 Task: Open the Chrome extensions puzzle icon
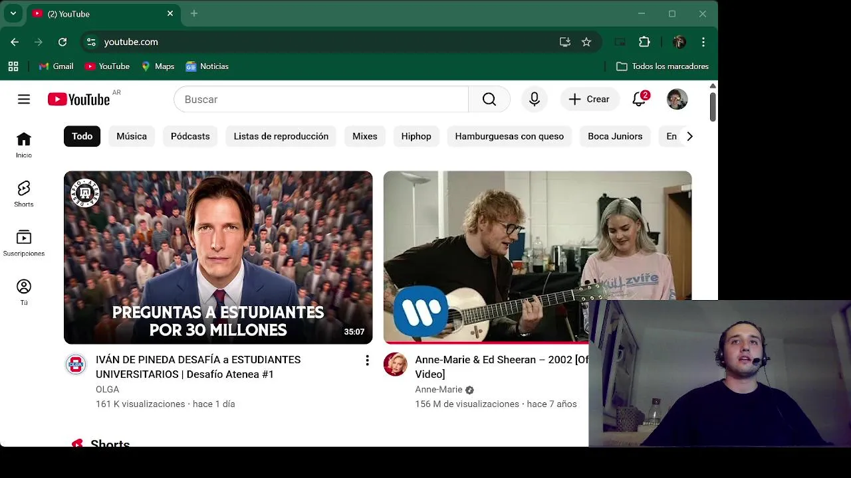click(644, 42)
